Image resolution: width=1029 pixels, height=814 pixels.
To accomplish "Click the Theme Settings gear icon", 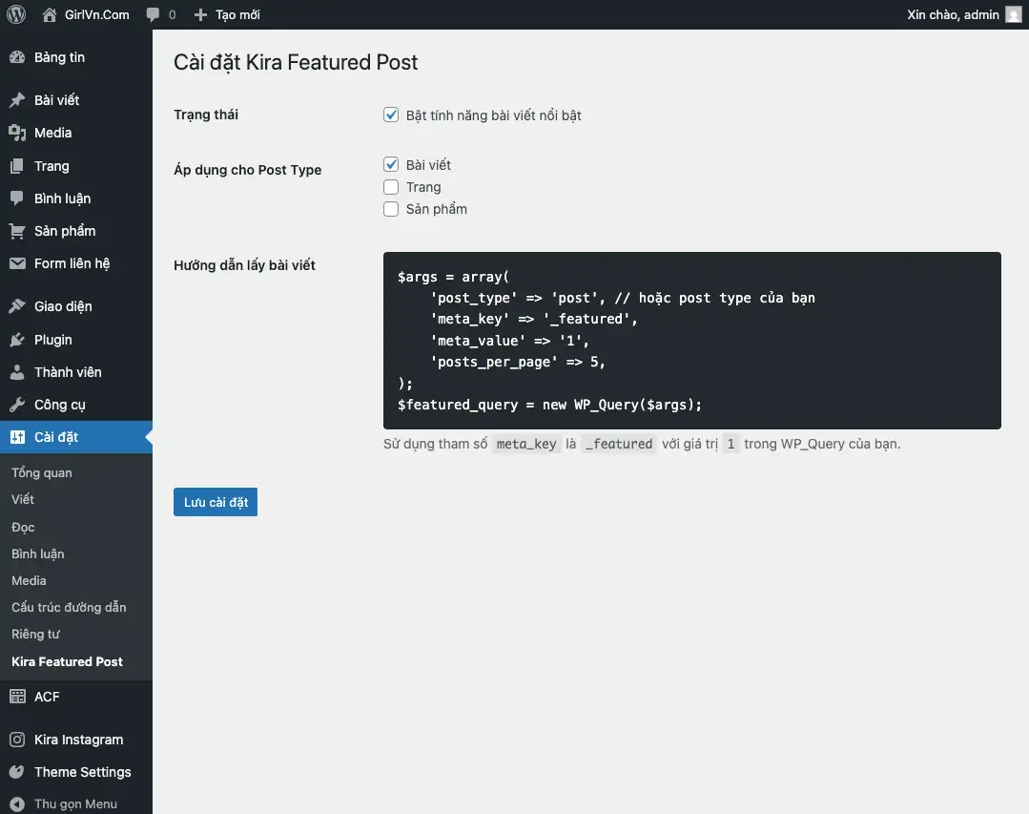I will (x=17, y=772).
